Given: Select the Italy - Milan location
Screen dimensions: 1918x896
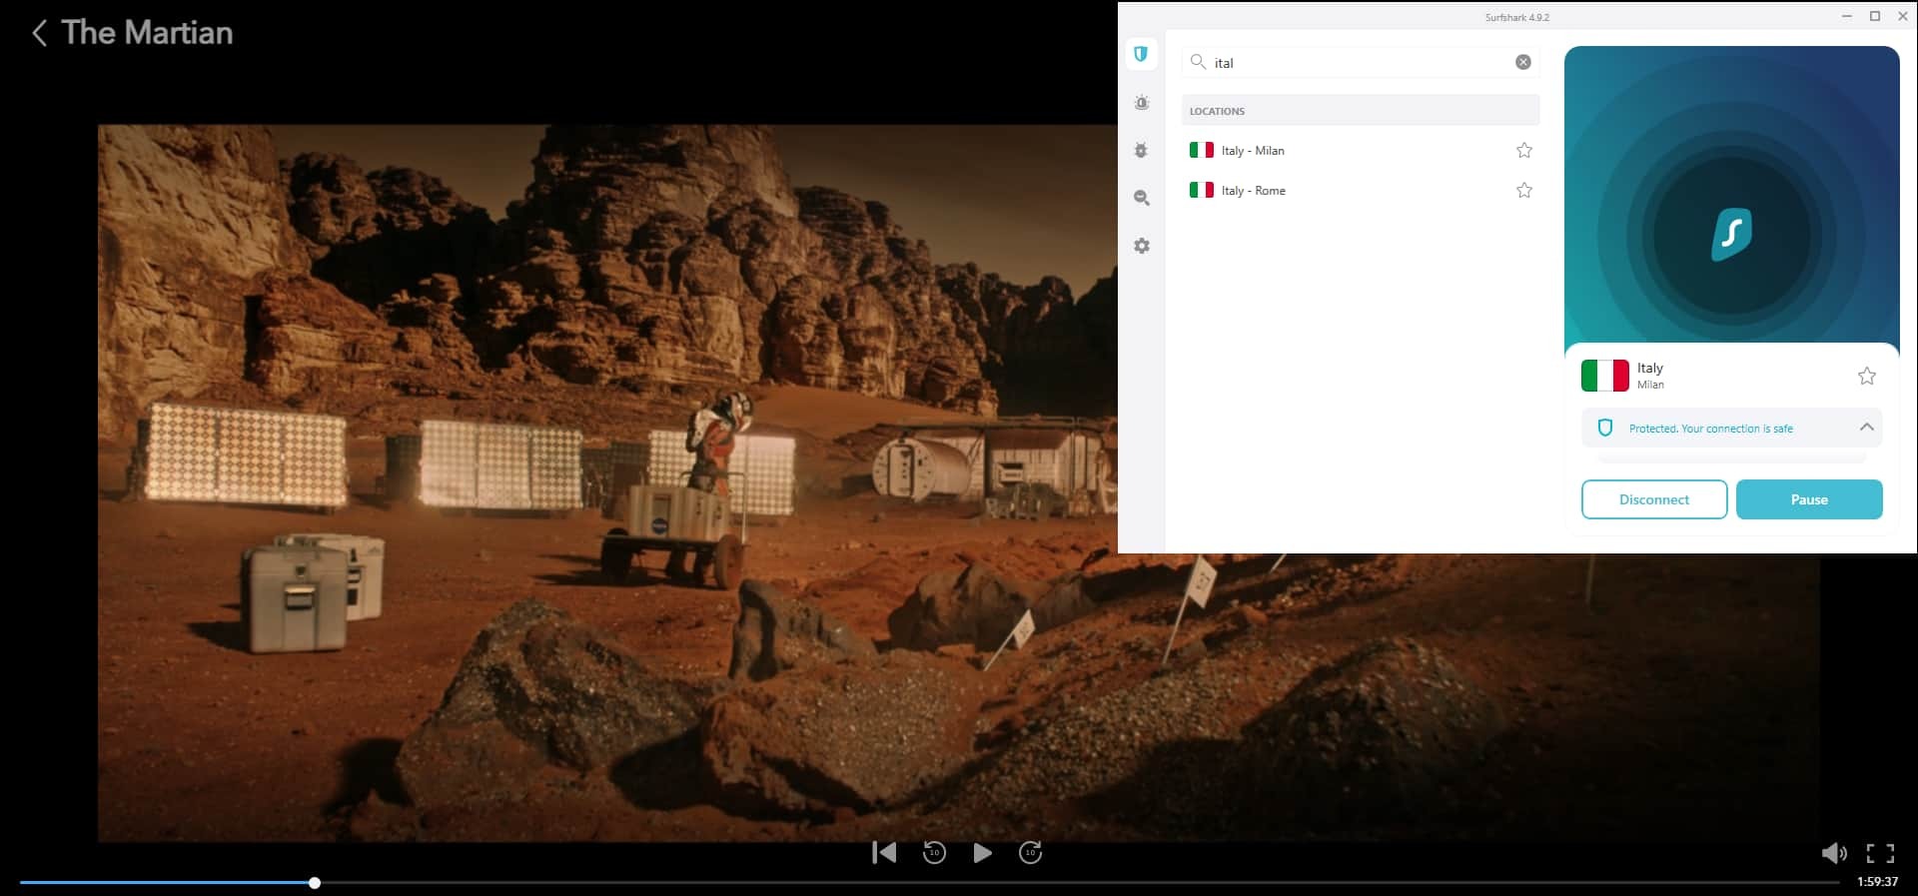Looking at the screenshot, I should click(x=1361, y=150).
